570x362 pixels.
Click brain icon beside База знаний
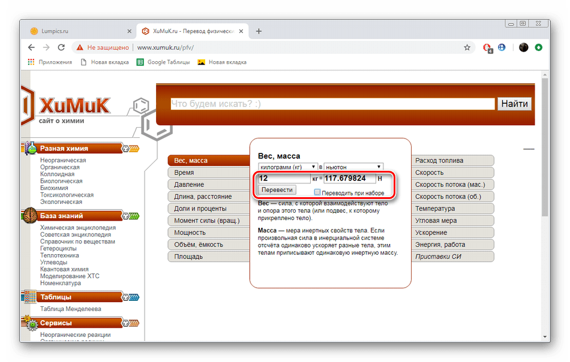point(30,216)
